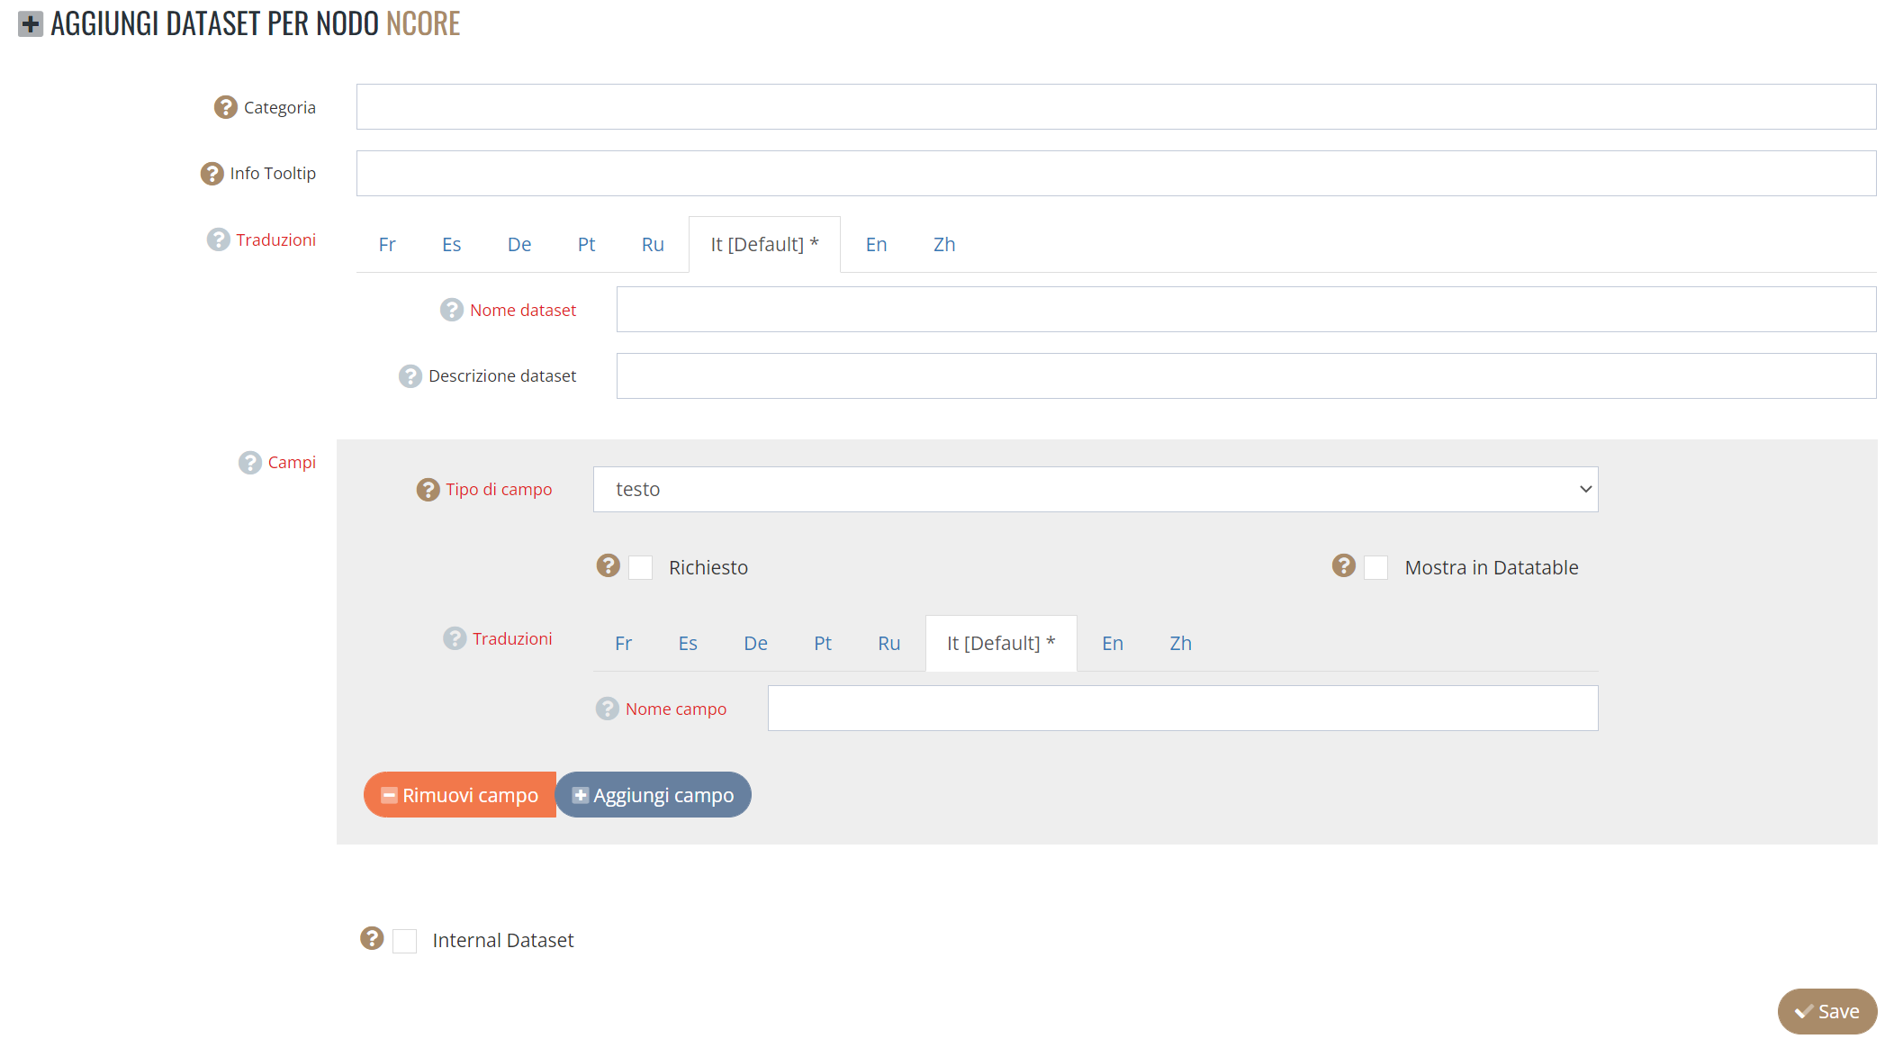Screen dimensions: 1894x1048
Task: Select the Es tab in dataset translations
Action: [x=452, y=245]
